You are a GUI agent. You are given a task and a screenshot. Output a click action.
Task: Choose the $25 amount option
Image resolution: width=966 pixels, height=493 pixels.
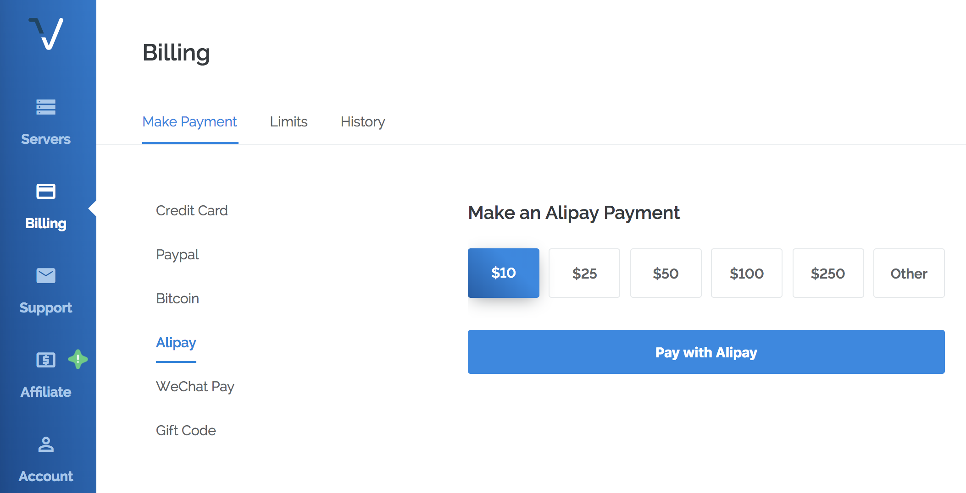(x=584, y=274)
